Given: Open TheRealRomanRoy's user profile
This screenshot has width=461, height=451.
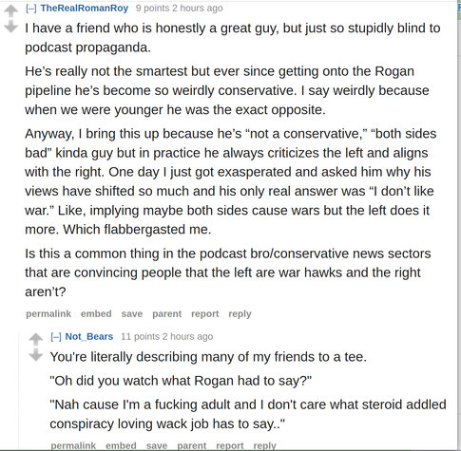Looking at the screenshot, I should pyautogui.click(x=85, y=9).
